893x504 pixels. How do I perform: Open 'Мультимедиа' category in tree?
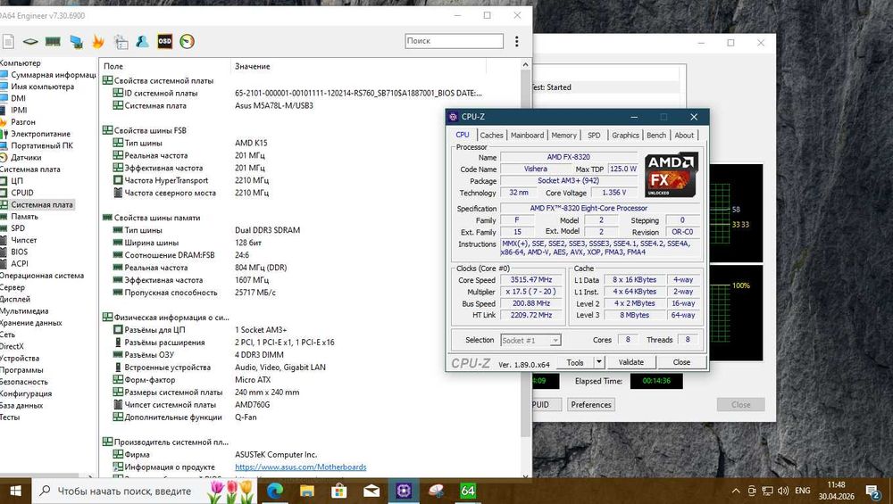[x=24, y=311]
